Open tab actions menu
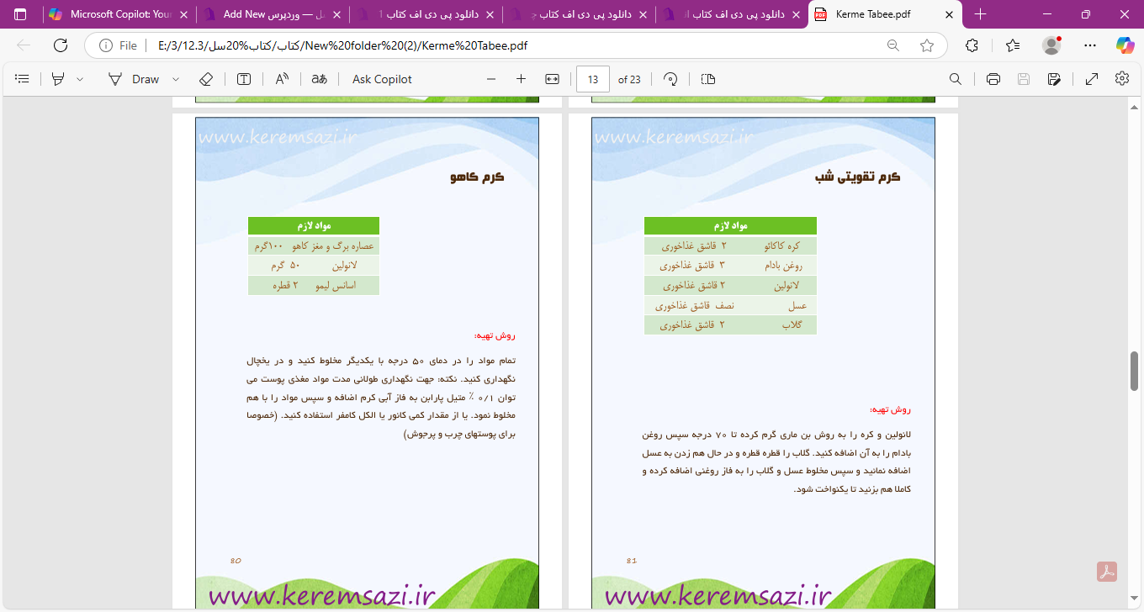Viewport: 1144px width, 612px height. click(x=20, y=14)
